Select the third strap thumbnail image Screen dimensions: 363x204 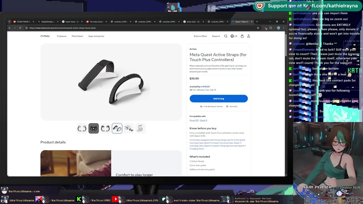pyautogui.click(x=105, y=129)
